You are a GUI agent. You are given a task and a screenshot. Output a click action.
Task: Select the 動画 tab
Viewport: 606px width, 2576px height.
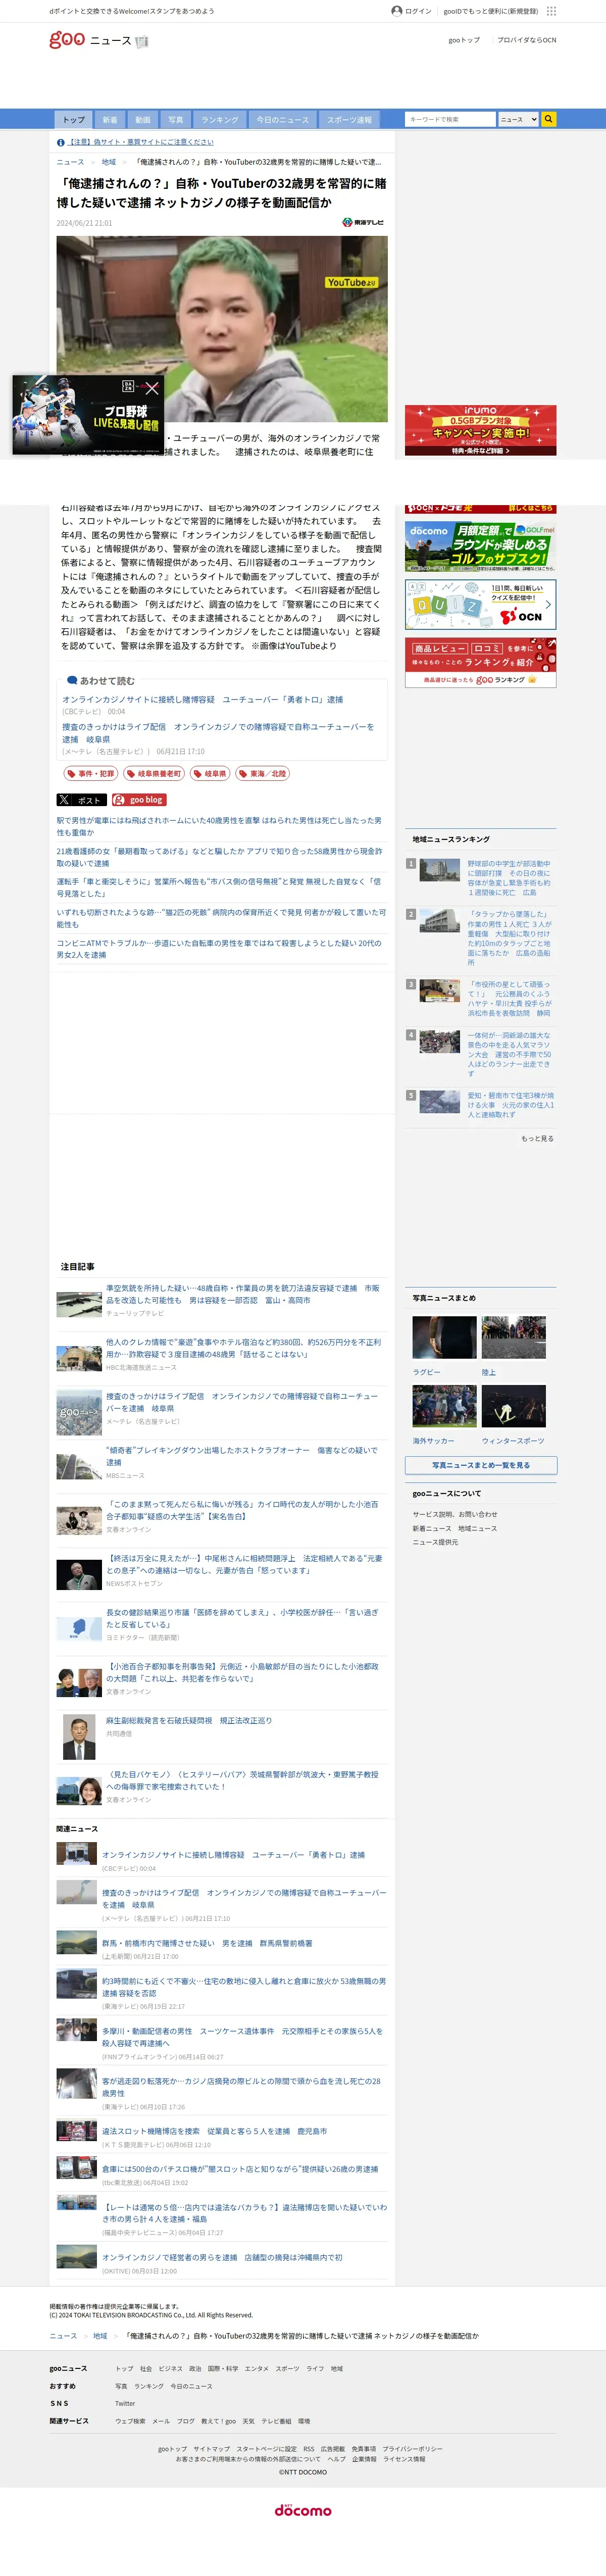pyautogui.click(x=143, y=119)
